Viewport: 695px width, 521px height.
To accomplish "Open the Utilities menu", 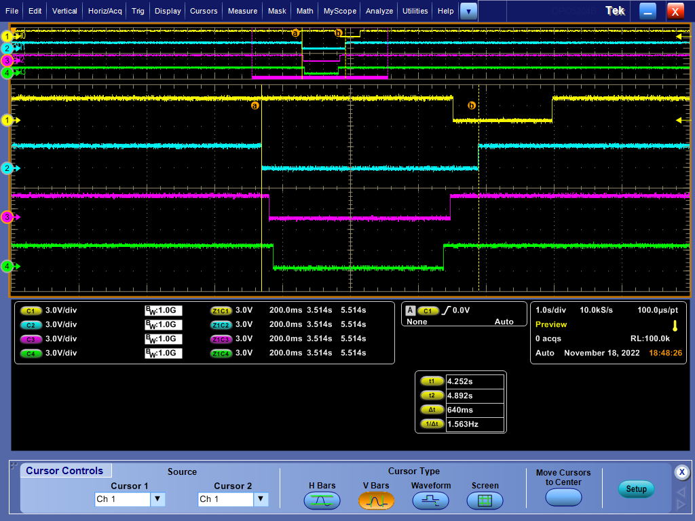I will point(415,11).
